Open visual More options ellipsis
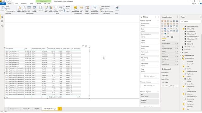This screenshot has width=202, height=113. pos(89,46)
